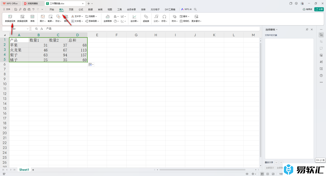Open the 文件 file menu

point(7,9)
